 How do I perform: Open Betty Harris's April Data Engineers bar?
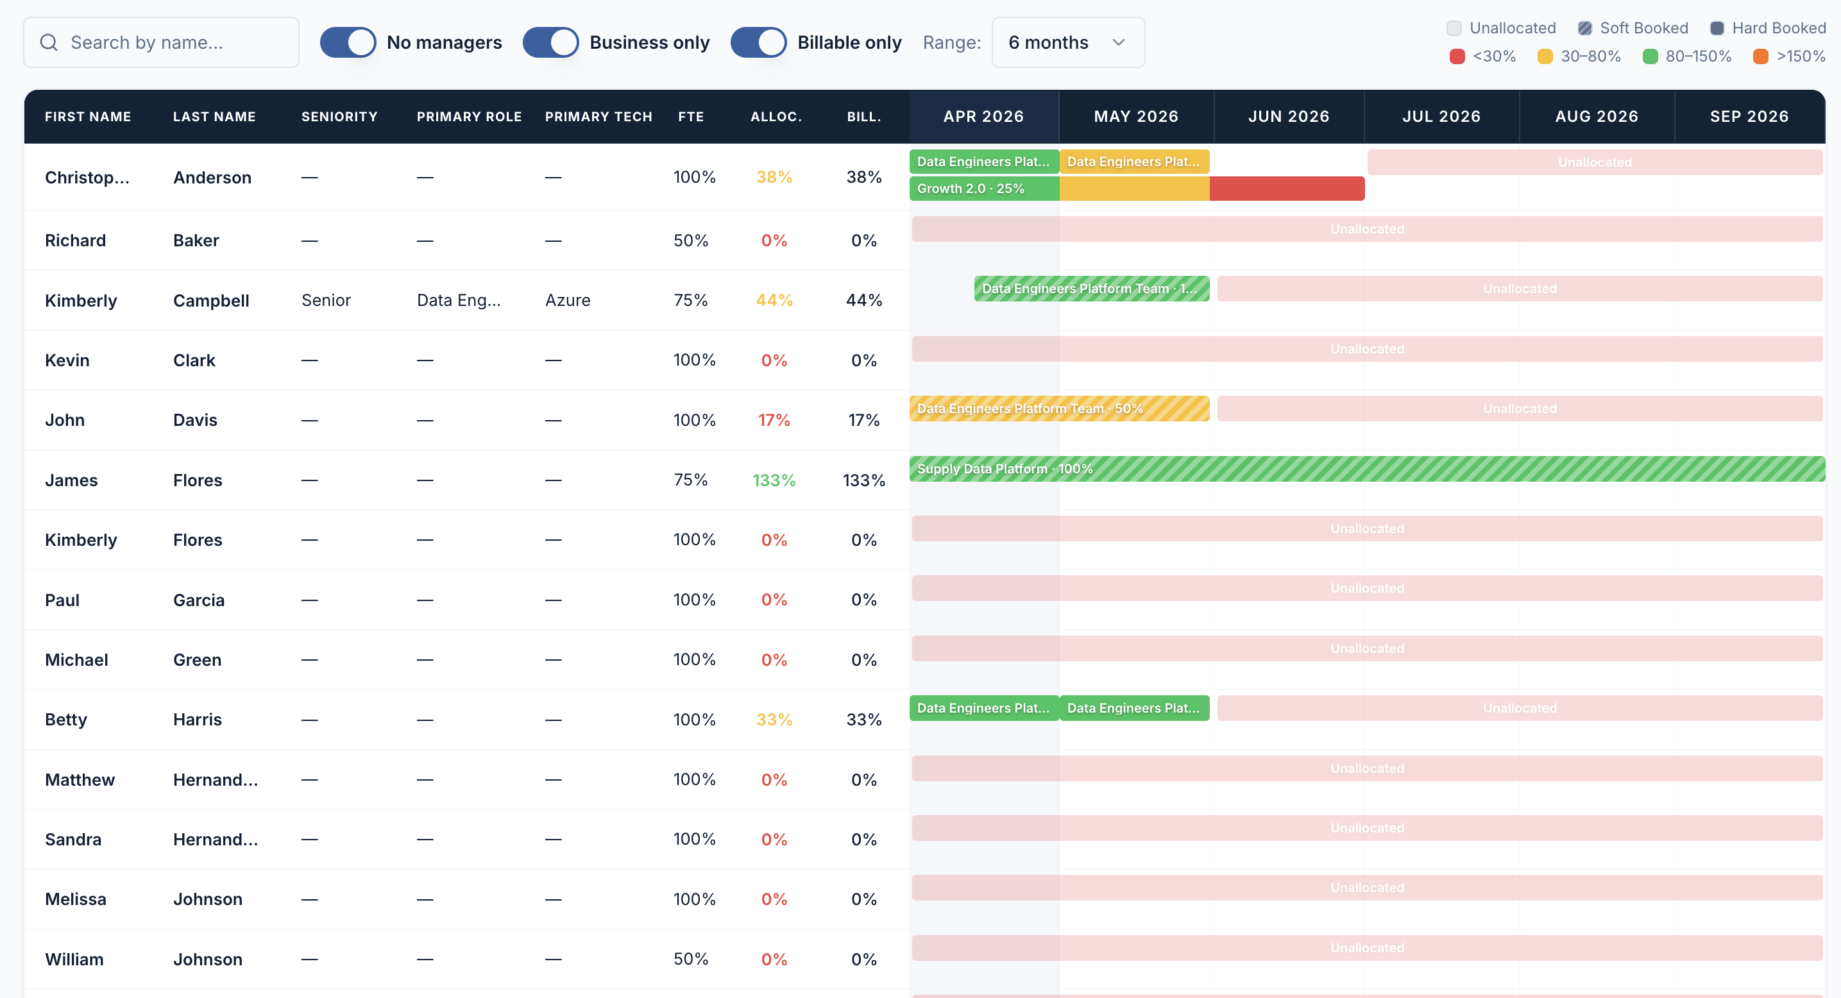(984, 708)
